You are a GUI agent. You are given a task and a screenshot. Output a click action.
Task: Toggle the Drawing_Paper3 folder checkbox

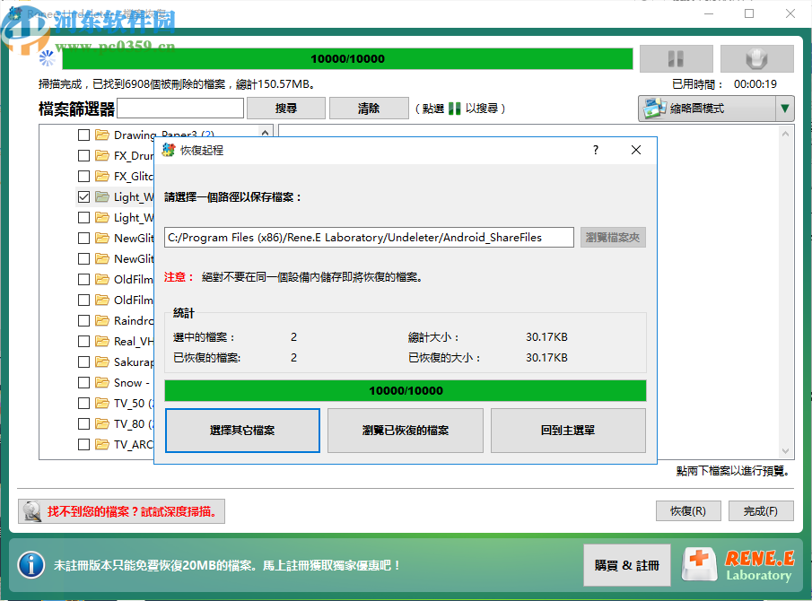click(x=83, y=135)
